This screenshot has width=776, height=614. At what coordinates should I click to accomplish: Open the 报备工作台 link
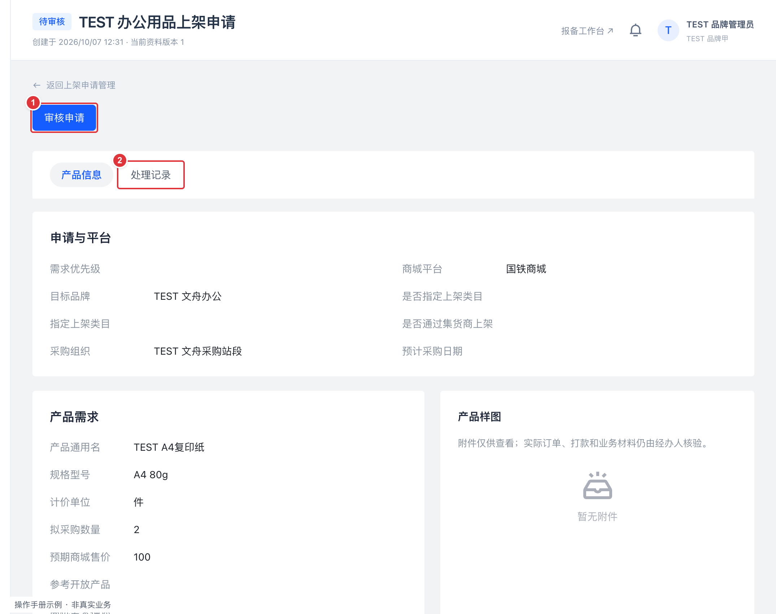587,31
